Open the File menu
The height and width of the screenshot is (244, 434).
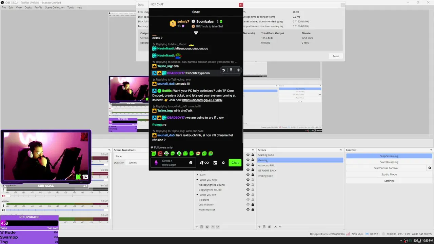point(3,7)
